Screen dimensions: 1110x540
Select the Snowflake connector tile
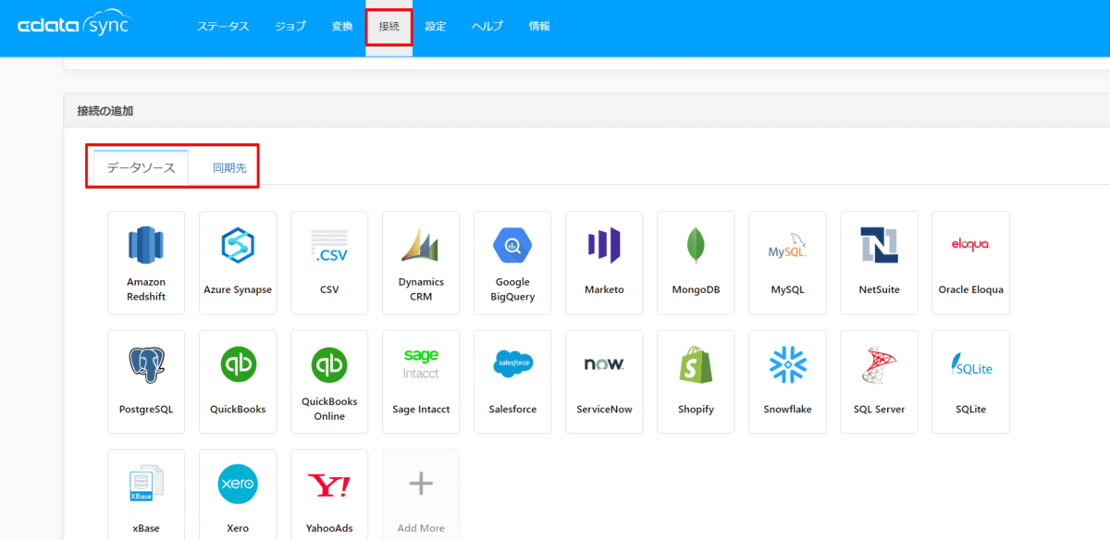(x=787, y=381)
